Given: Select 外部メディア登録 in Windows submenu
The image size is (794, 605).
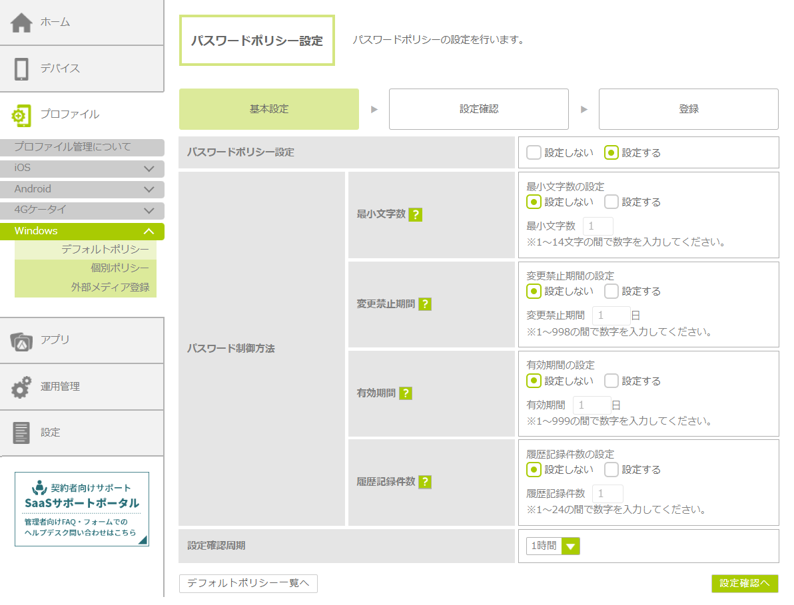Looking at the screenshot, I should point(110,288).
